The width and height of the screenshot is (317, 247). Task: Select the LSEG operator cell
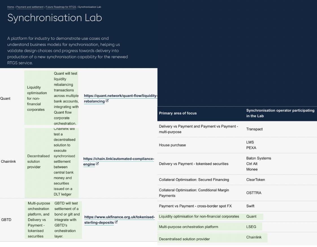251,227
